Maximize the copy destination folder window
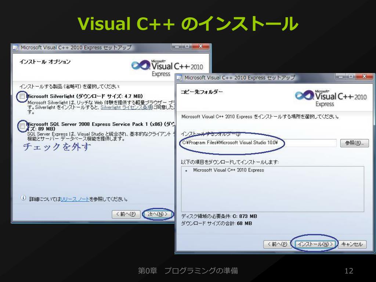Screen dimensions: 376x282 [351, 76]
